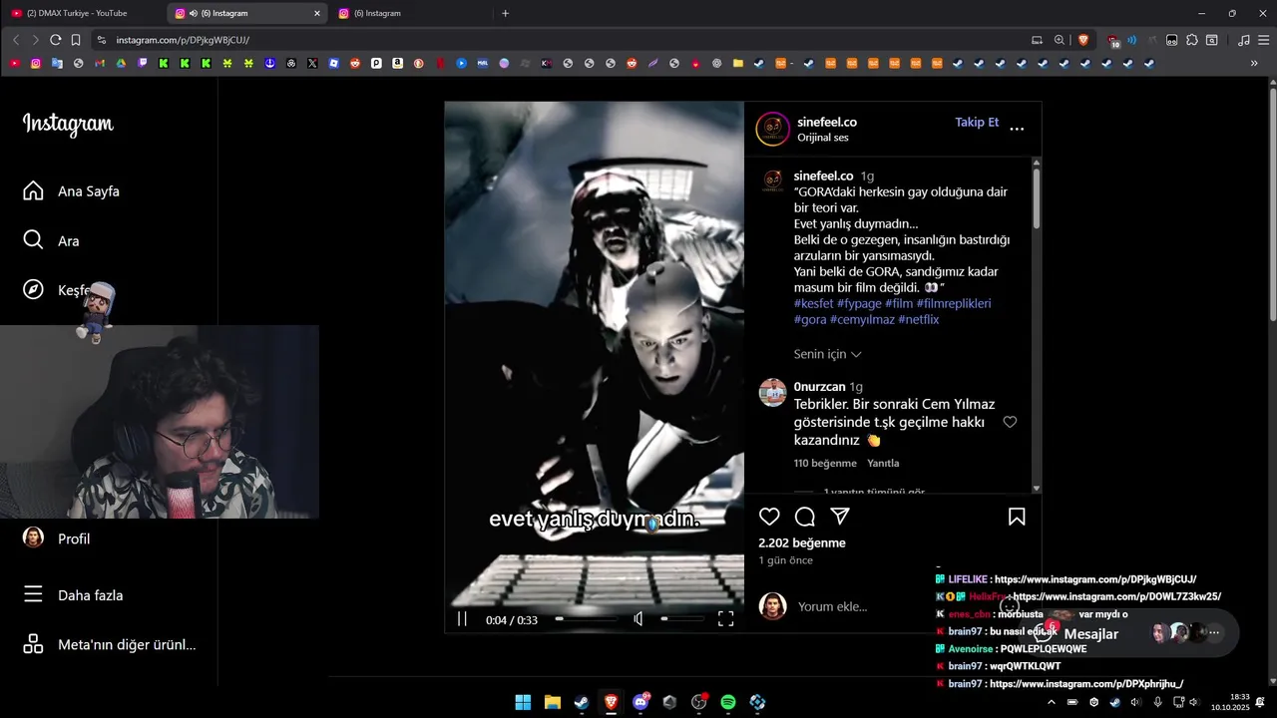1277x718 pixels.
Task: Reload the current page
Action: 55,40
